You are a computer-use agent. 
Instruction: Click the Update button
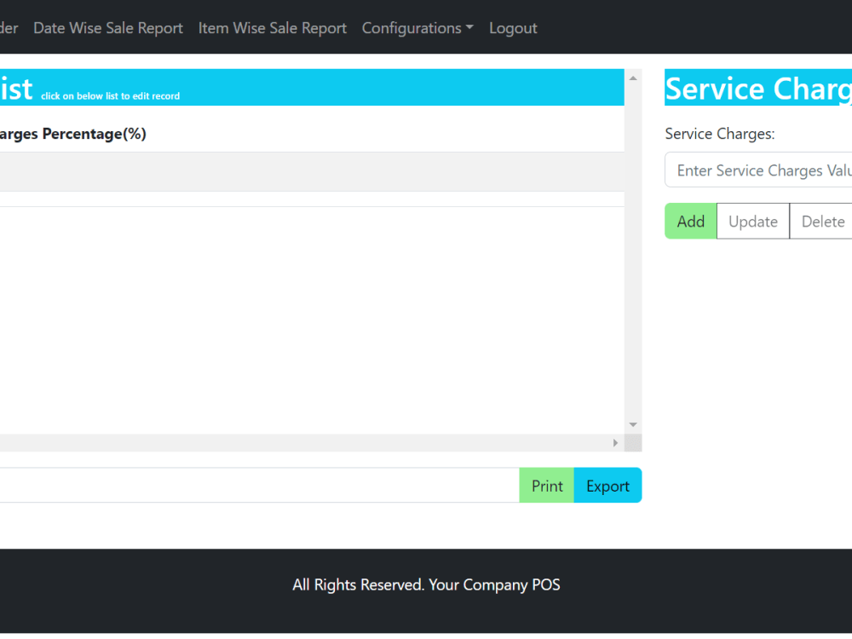[752, 221]
